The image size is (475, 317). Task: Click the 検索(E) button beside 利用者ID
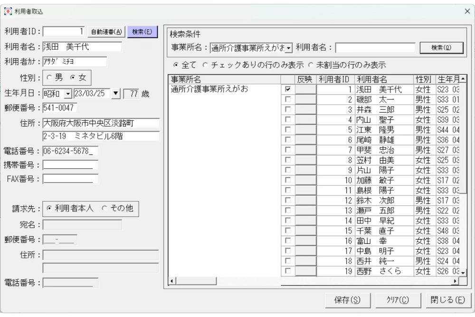[x=142, y=32]
